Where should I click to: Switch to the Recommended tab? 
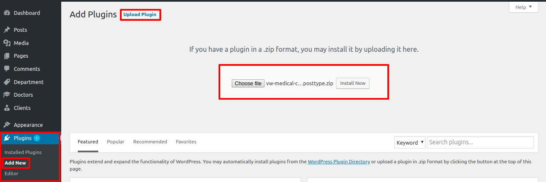(150, 142)
